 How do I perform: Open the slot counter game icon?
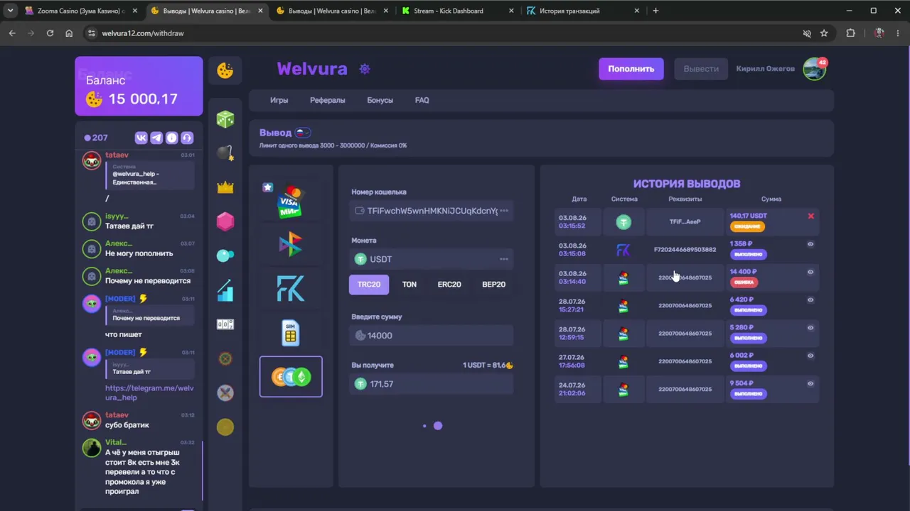point(225,324)
